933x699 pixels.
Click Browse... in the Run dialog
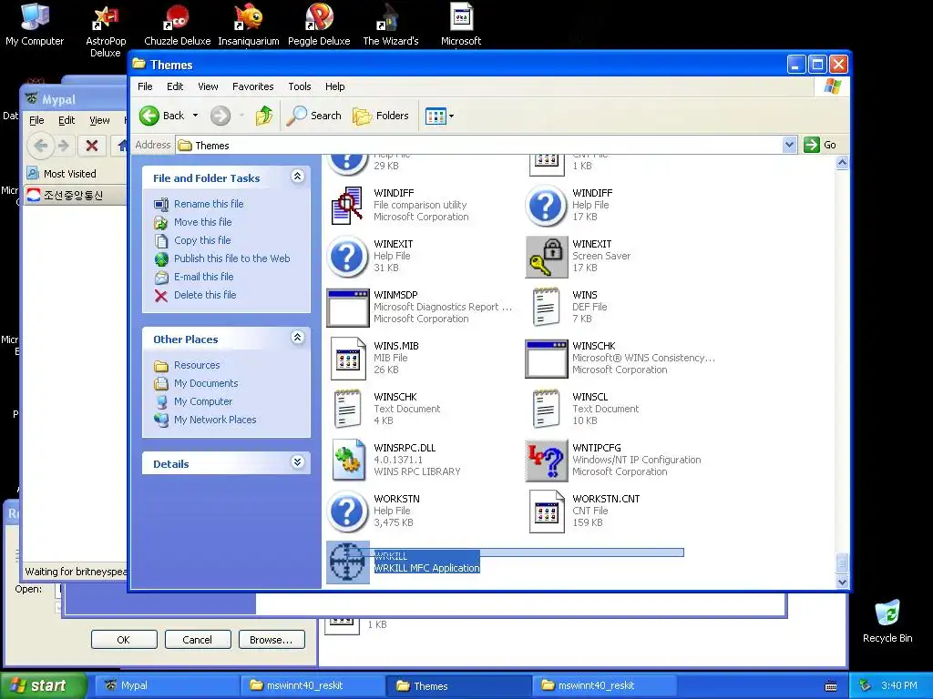click(272, 640)
